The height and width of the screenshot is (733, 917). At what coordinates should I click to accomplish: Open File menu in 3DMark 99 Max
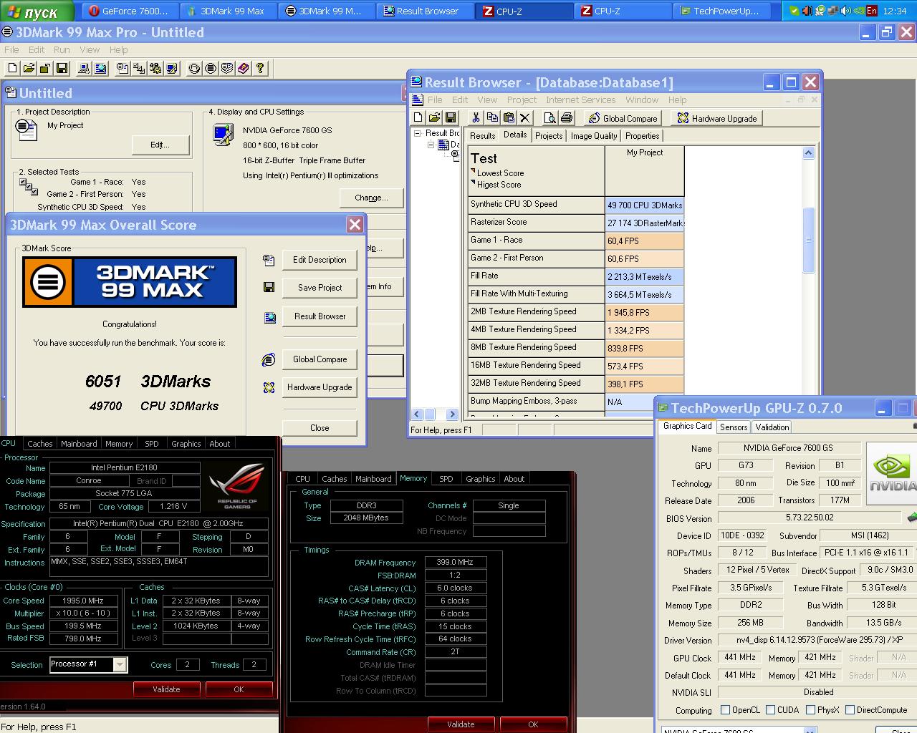click(12, 49)
